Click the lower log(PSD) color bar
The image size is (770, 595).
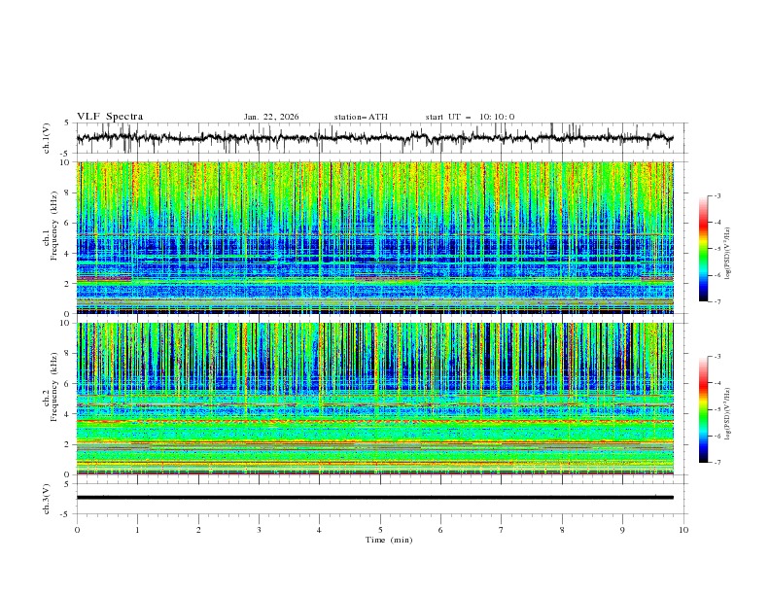(x=703, y=409)
